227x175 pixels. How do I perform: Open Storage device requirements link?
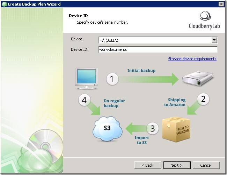point(192,59)
